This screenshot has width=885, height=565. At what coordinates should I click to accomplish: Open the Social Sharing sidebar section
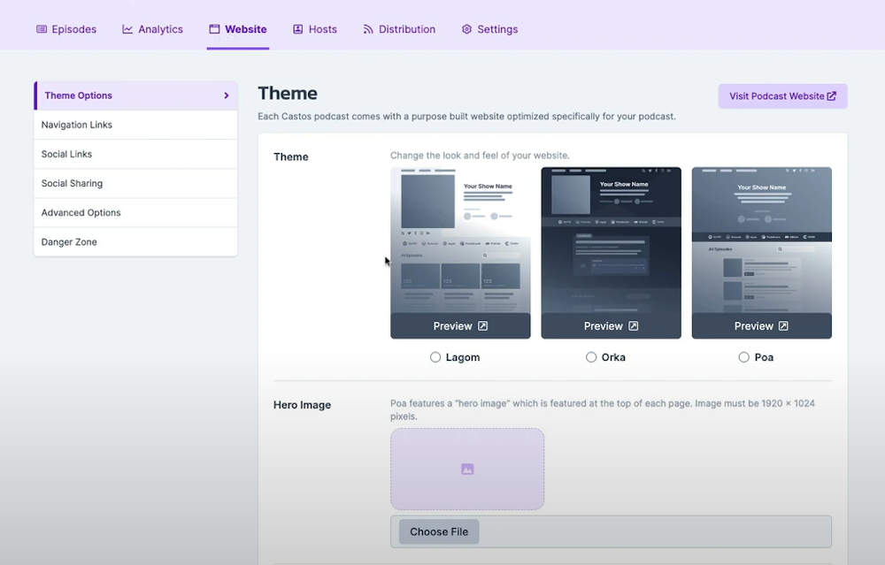[72, 183]
